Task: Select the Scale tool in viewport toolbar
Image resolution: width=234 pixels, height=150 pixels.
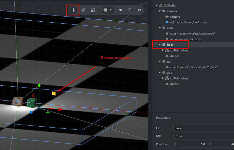Action: click(x=93, y=10)
